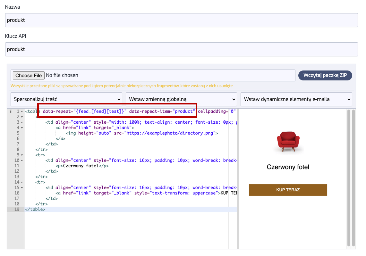The image size is (366, 256).
Task: Click the Wczytaj paczkę ZIP button
Action: tap(325, 76)
